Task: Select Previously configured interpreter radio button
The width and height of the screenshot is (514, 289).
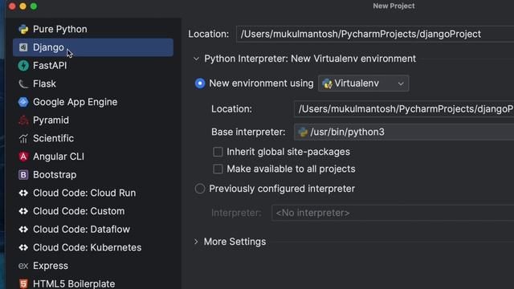Action: click(200, 189)
